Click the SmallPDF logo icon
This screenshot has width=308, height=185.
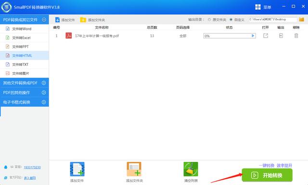click(6, 7)
